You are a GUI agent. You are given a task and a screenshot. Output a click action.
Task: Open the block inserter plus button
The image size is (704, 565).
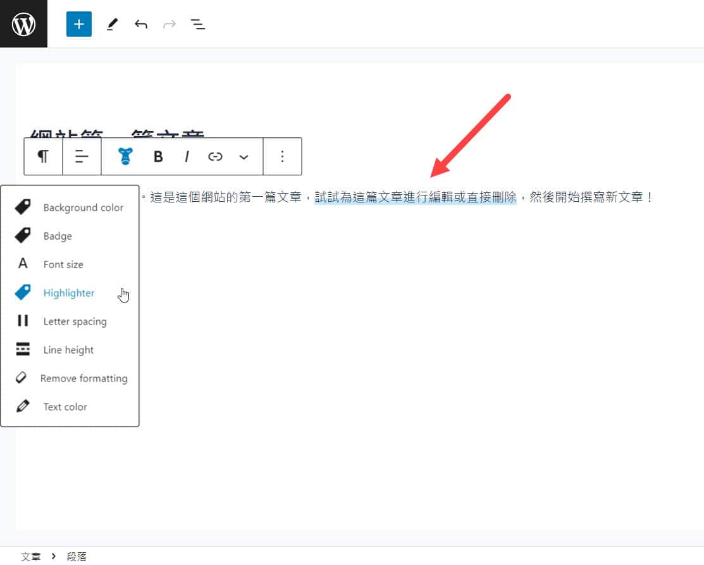coord(79,24)
